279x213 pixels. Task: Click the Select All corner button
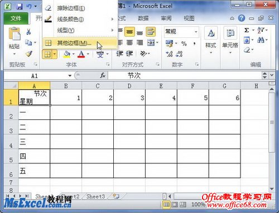pyautogui.click(x=11, y=86)
